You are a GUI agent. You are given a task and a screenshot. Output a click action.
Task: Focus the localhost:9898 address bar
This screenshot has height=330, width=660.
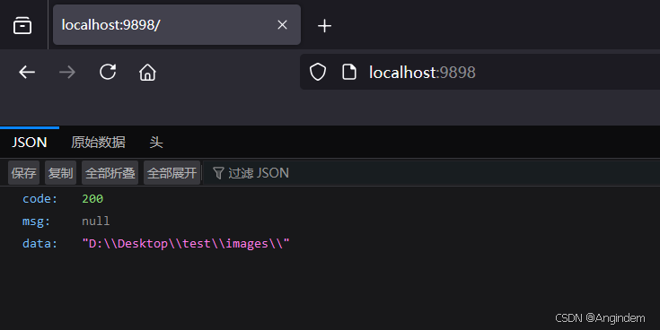pyautogui.click(x=480, y=72)
